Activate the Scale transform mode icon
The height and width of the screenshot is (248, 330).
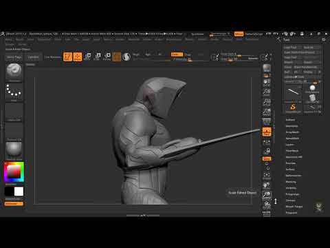pos(98,56)
